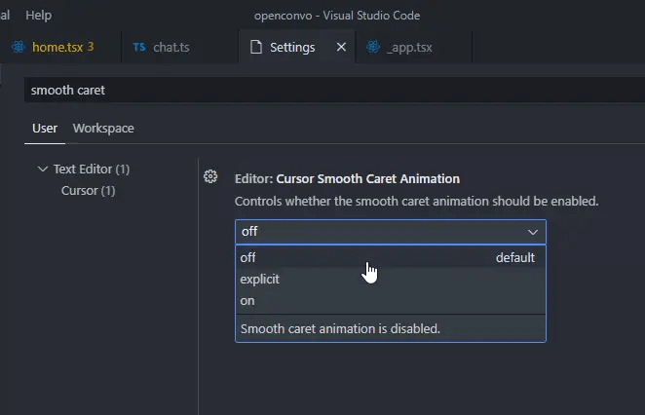
Task: Select Cursor (1) in the settings tree
Action: (x=88, y=190)
